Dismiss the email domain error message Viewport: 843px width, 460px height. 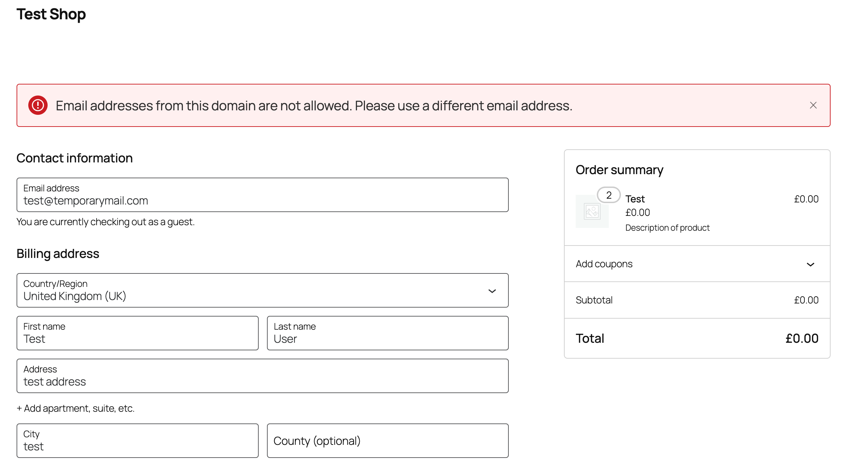point(814,106)
